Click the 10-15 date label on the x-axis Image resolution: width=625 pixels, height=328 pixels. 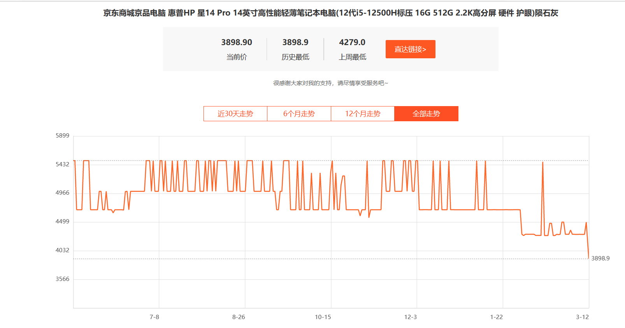(x=323, y=317)
